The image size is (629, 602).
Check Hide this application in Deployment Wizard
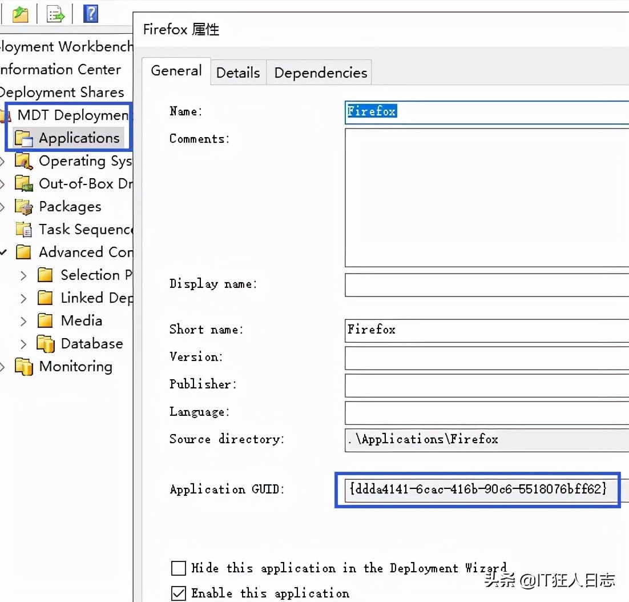click(x=179, y=568)
